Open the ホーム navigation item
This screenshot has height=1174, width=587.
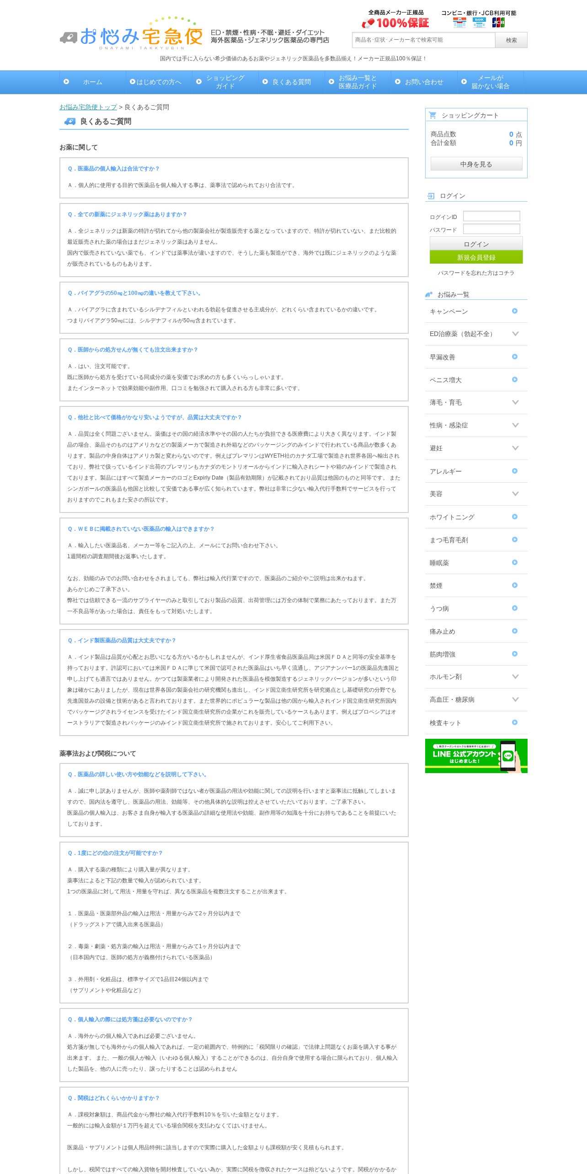pos(92,82)
